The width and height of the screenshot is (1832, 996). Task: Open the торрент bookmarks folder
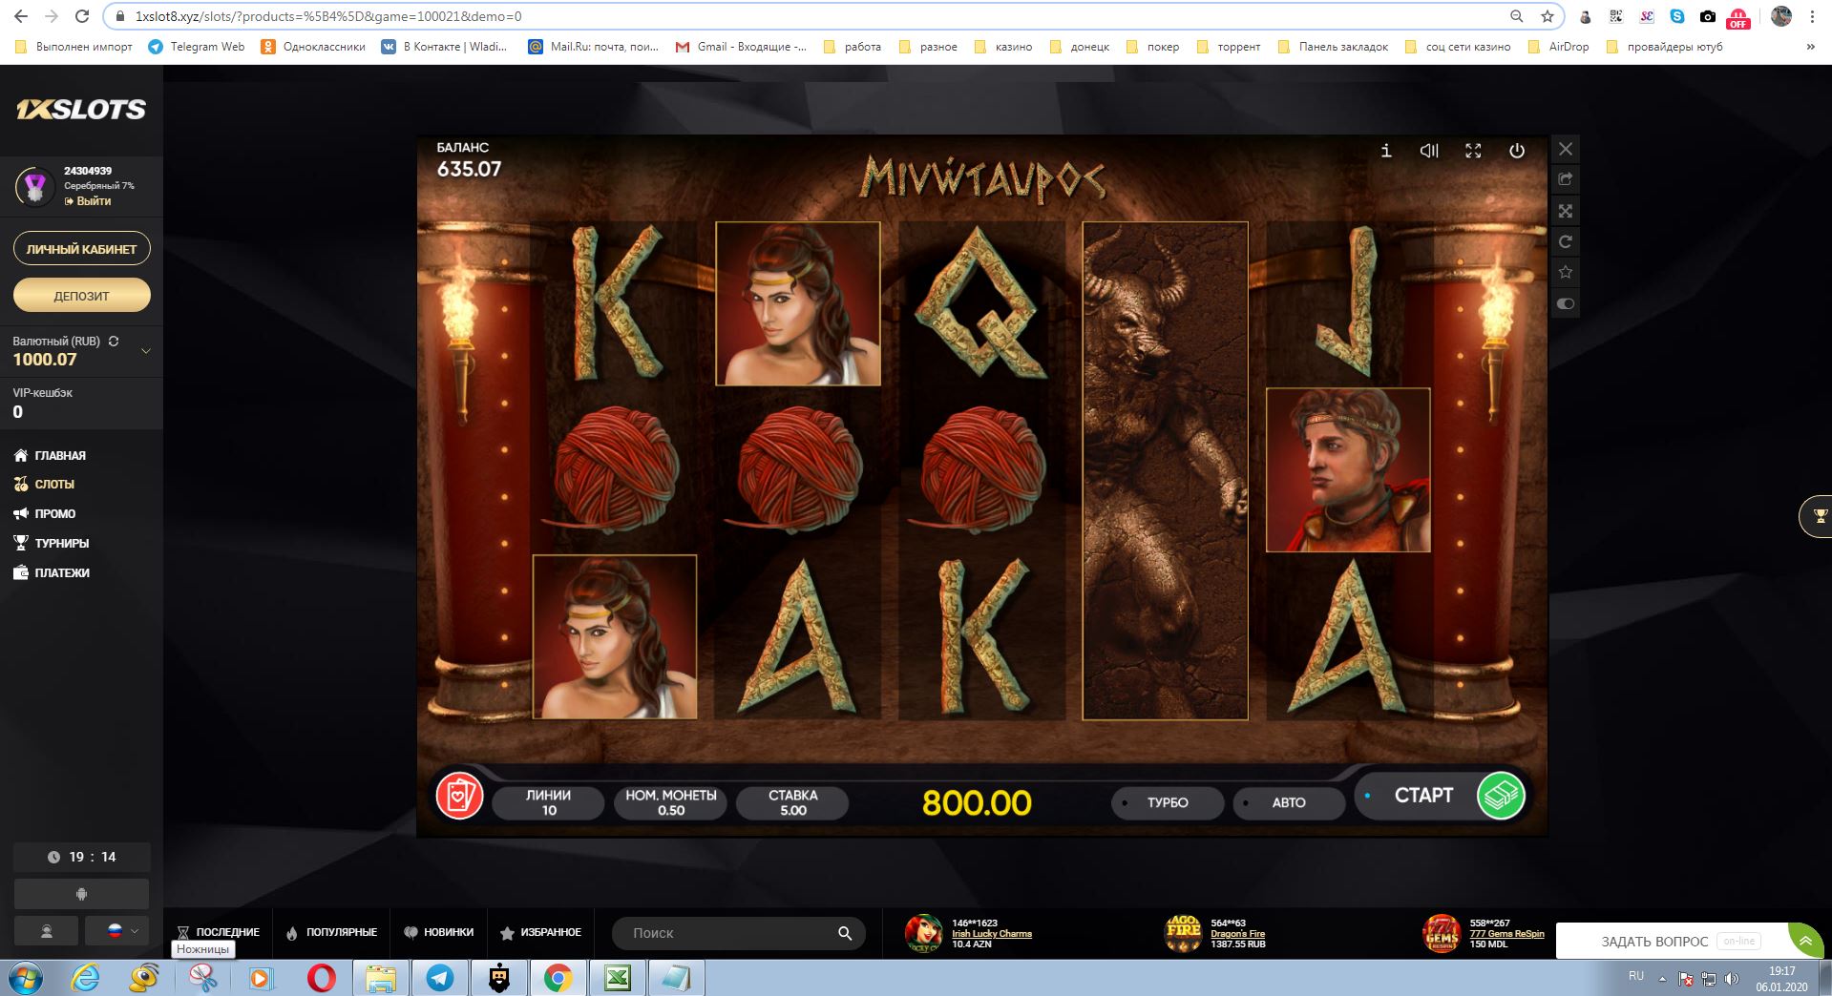[x=1229, y=47]
